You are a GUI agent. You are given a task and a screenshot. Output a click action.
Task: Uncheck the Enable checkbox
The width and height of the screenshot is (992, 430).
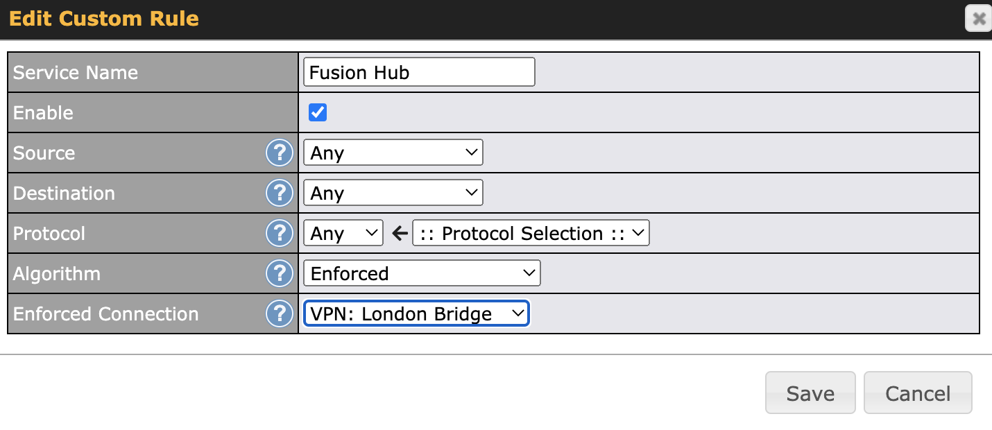pos(318,112)
